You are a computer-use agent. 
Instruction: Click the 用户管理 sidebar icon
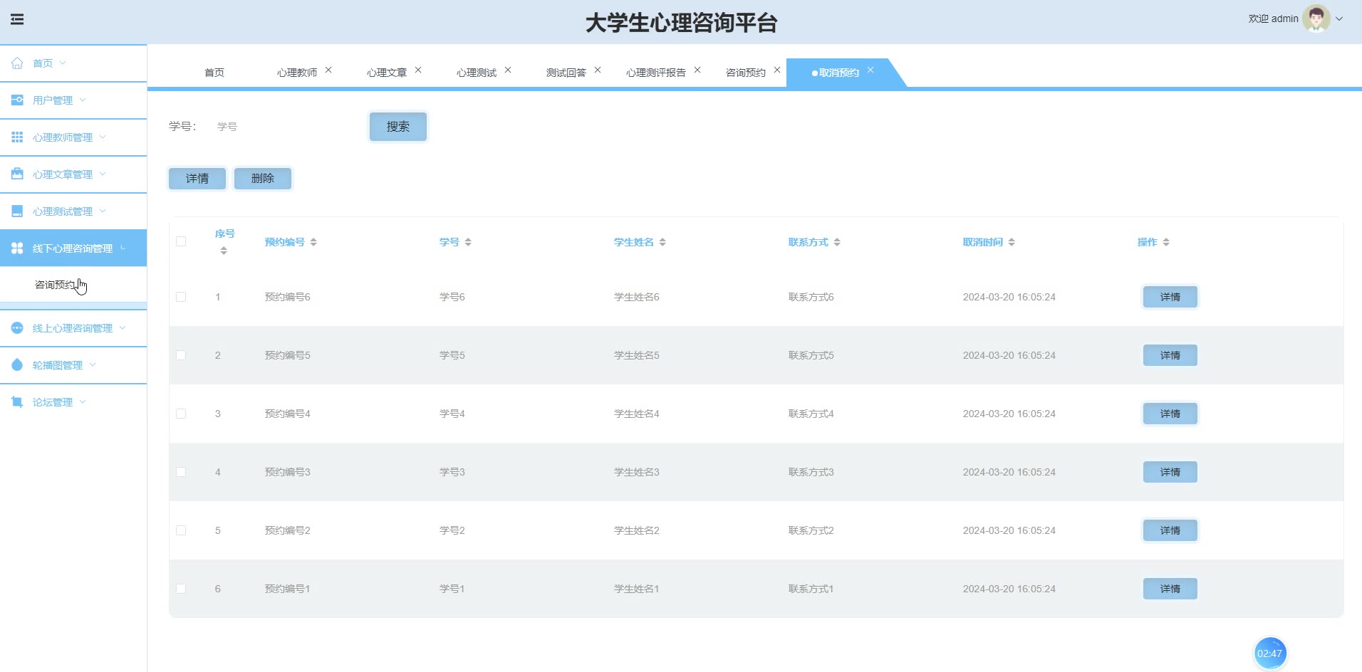(x=17, y=100)
